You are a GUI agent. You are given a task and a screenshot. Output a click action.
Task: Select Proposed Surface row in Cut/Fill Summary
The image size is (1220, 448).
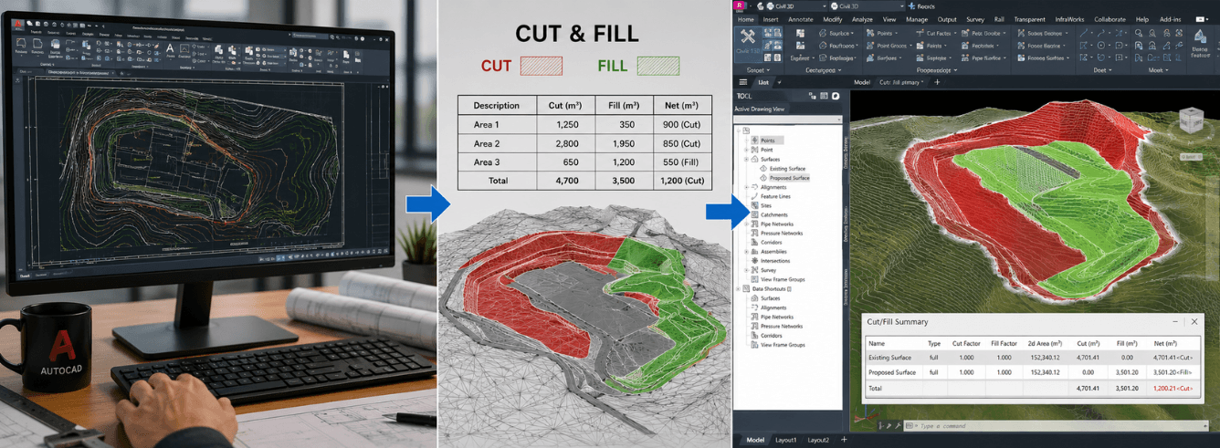1032,372
